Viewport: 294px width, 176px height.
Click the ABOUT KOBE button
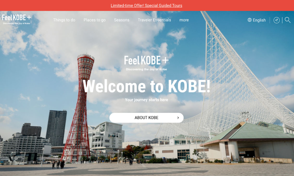tap(146, 118)
